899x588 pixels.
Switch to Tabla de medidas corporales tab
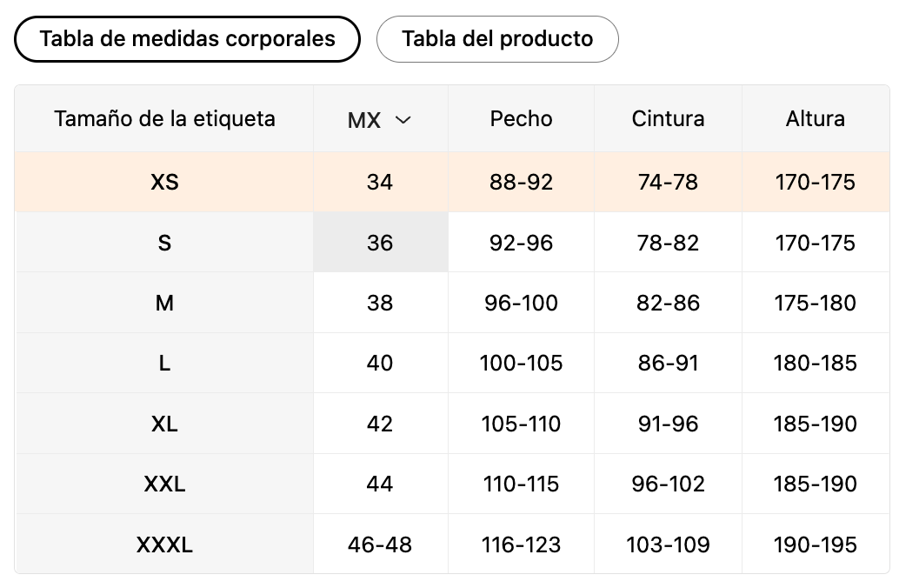pos(187,39)
